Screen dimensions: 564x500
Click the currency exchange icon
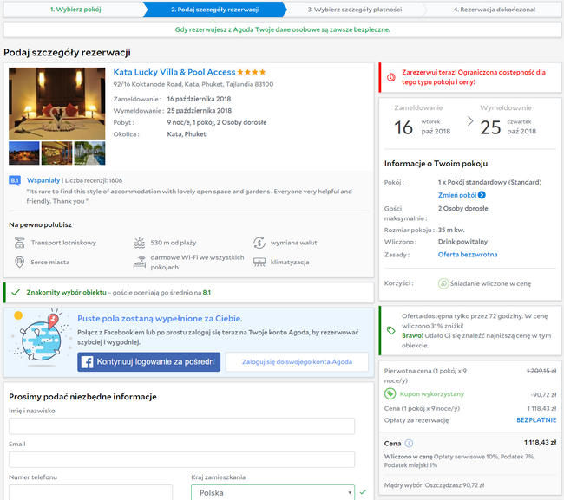259,243
